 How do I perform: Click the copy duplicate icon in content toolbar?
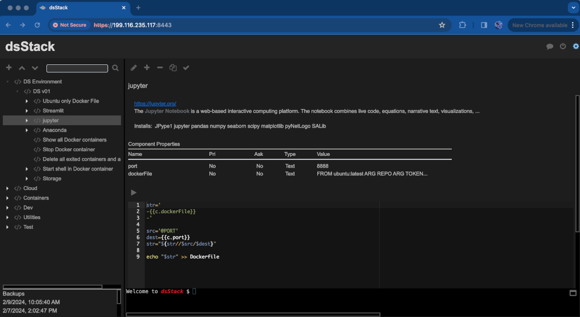click(173, 68)
